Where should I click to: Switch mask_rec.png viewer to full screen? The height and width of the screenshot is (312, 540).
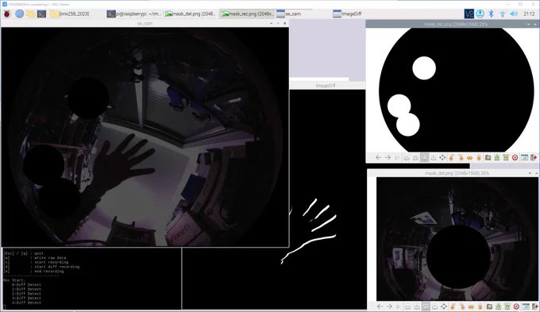point(442,157)
